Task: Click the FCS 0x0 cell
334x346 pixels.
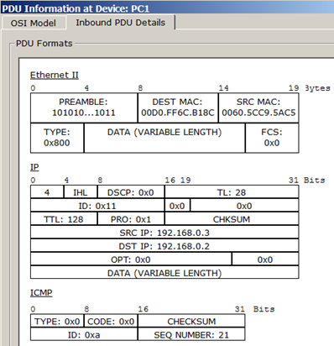Action: click(x=272, y=138)
